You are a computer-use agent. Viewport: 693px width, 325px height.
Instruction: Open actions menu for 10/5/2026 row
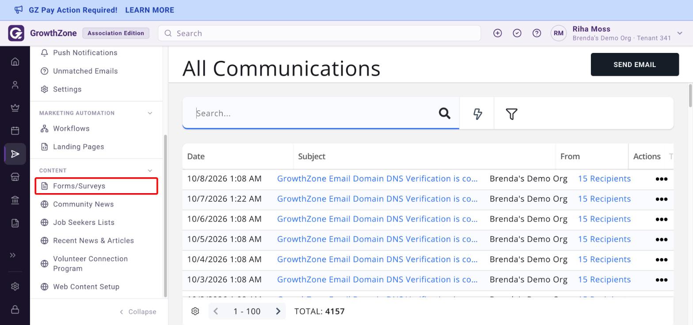click(661, 239)
